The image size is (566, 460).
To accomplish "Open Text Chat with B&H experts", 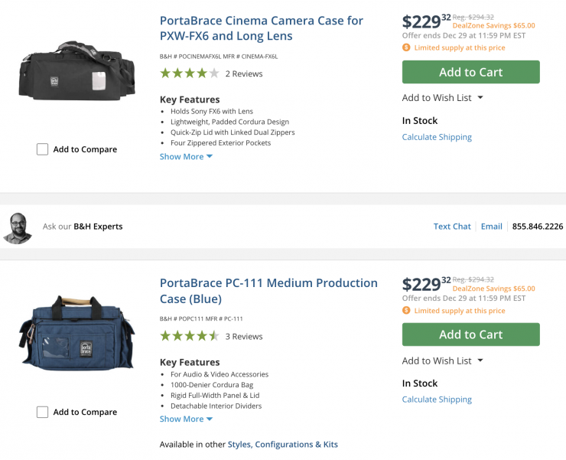I will [x=452, y=227].
